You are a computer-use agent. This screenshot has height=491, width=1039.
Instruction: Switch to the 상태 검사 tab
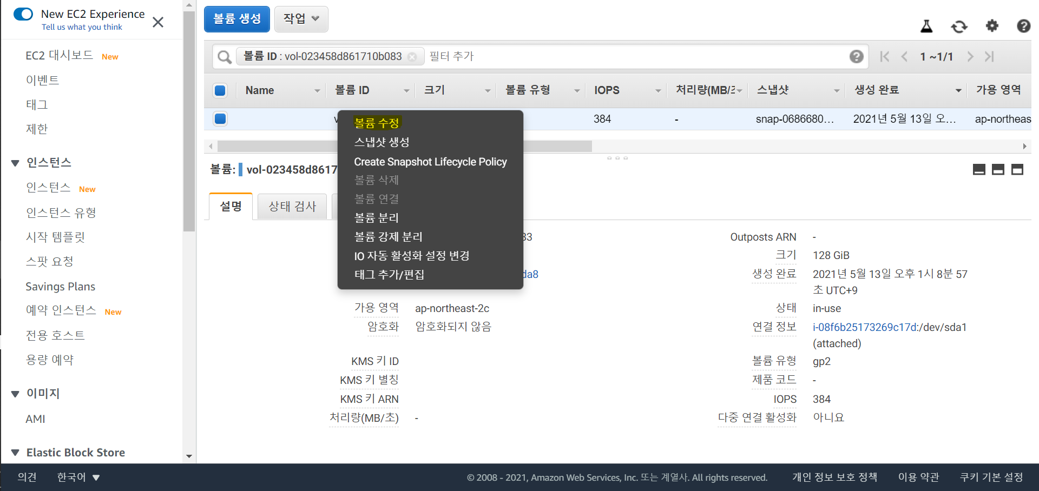click(x=292, y=207)
